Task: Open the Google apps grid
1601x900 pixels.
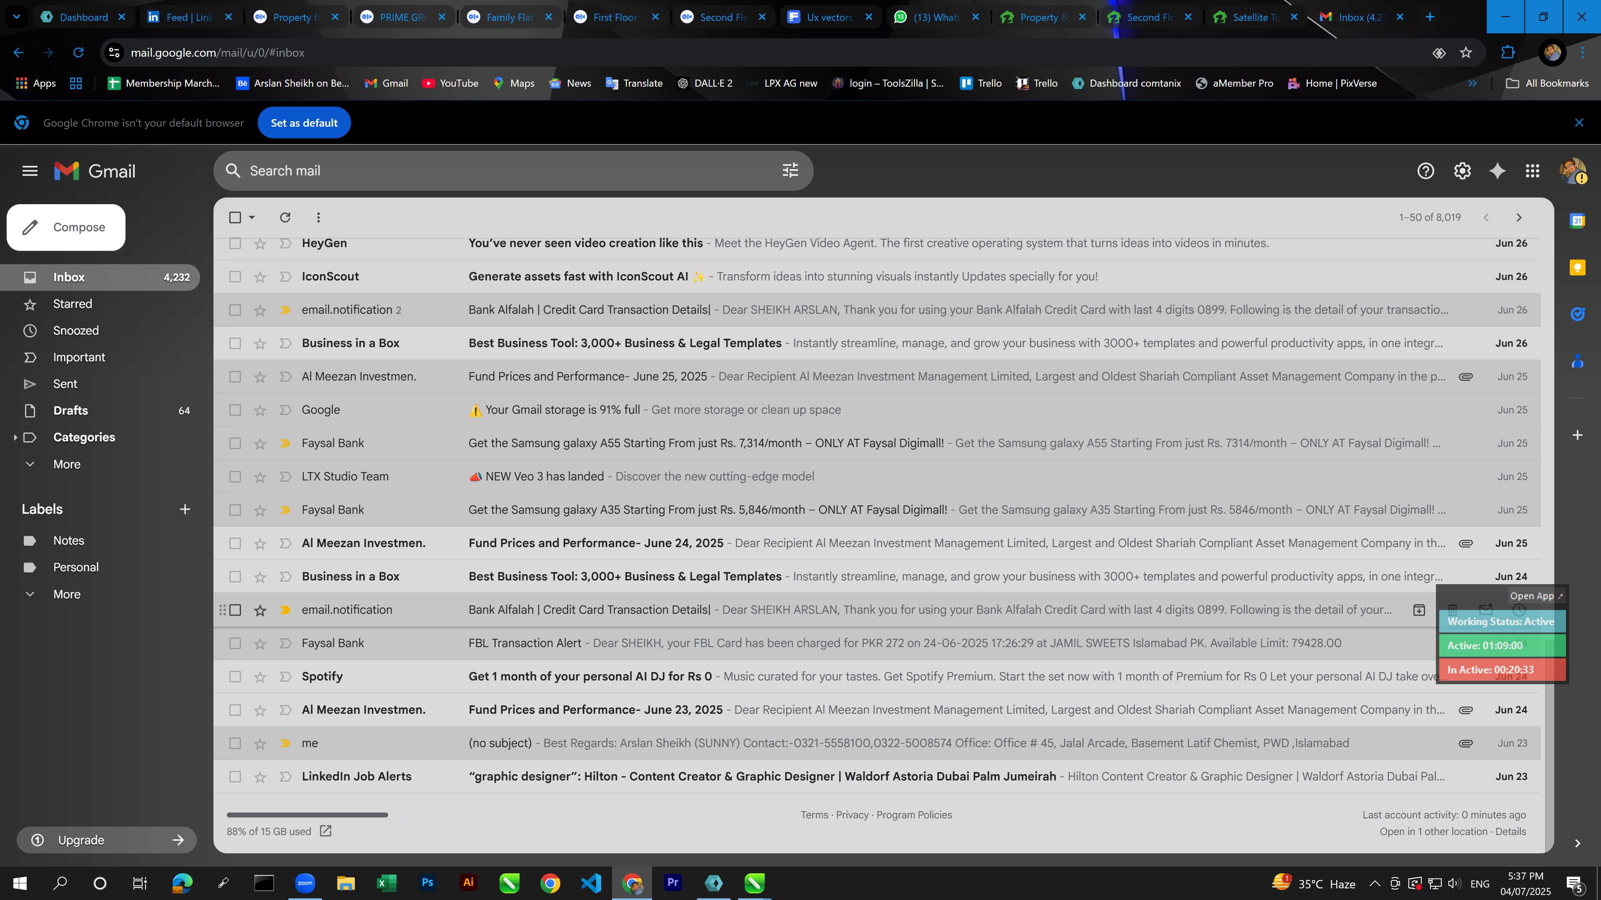Action: tap(1533, 171)
